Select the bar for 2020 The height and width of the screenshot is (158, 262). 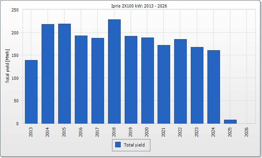(x=148, y=81)
